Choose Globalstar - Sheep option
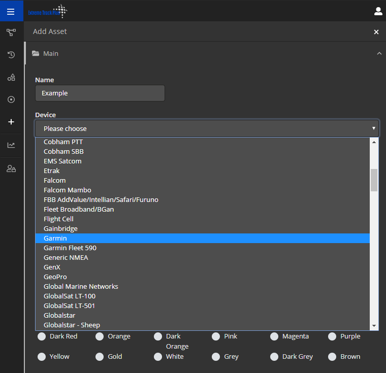The height and width of the screenshot is (373, 386). tap(202, 325)
